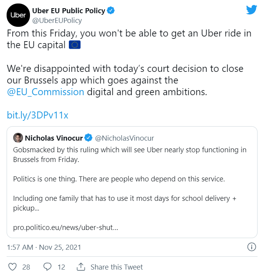The height and width of the screenshot is (275, 263).
Task: Open the pro.politico.eu article link
Action: click(66, 227)
